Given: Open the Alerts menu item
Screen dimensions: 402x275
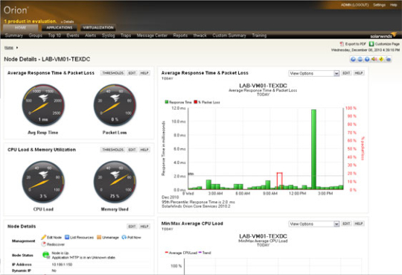Looking at the screenshot, I should pos(91,36).
